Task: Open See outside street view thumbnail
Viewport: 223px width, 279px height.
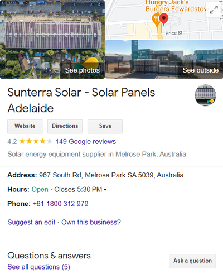Action: [164, 59]
